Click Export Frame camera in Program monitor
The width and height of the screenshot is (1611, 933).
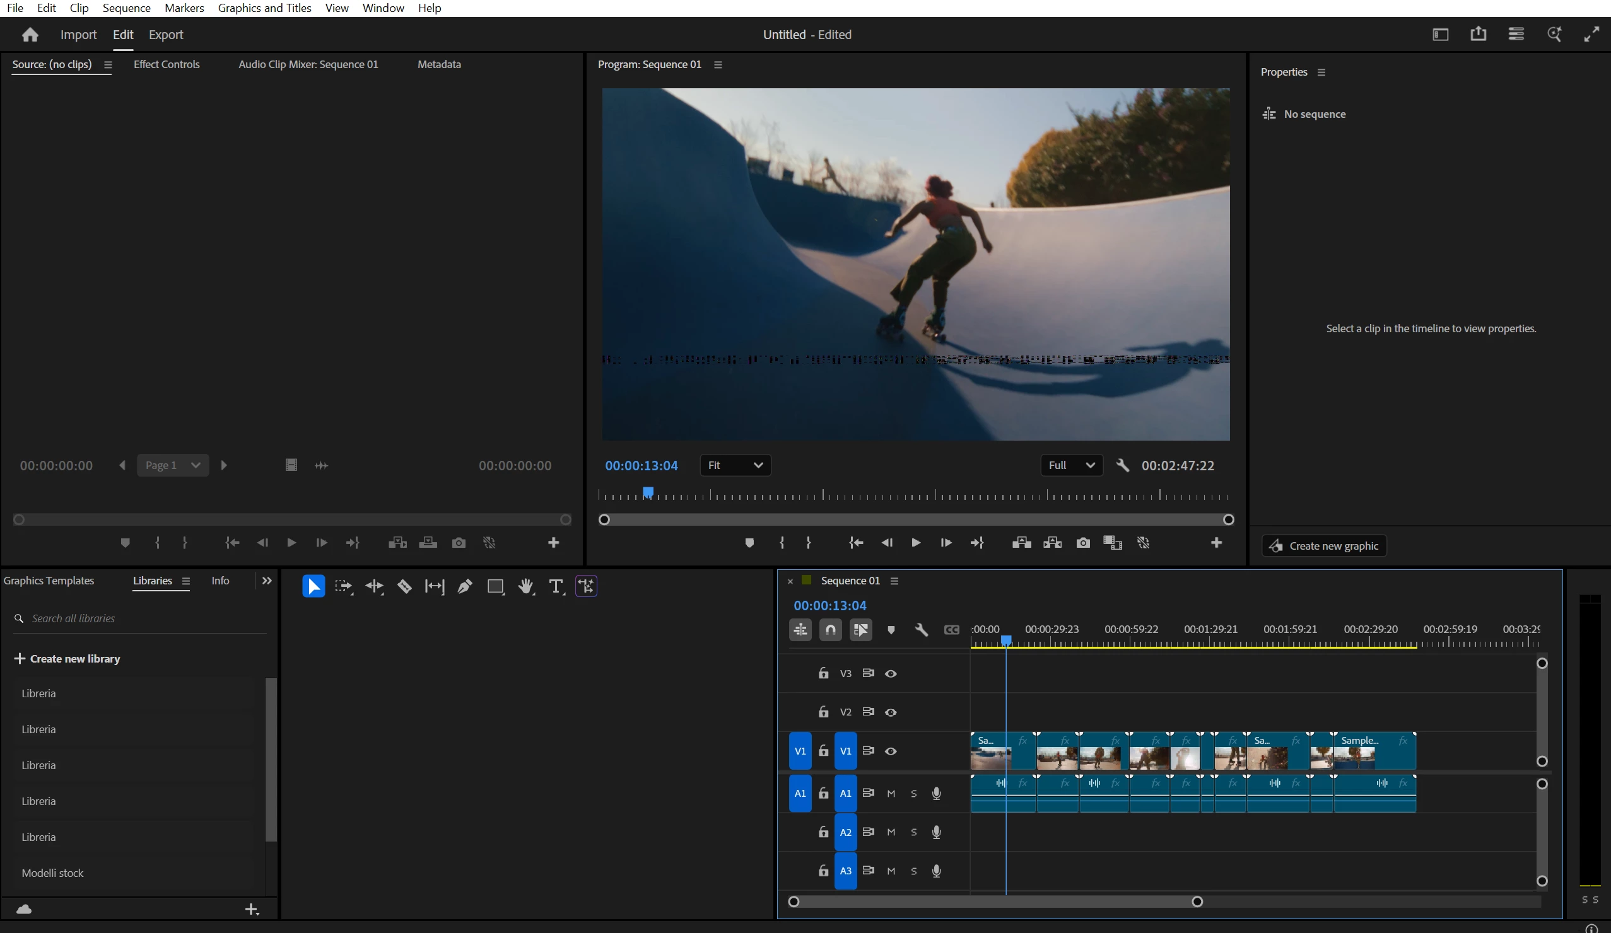(x=1083, y=543)
